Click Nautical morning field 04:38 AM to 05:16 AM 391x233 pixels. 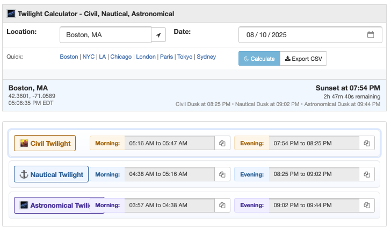(x=170, y=174)
